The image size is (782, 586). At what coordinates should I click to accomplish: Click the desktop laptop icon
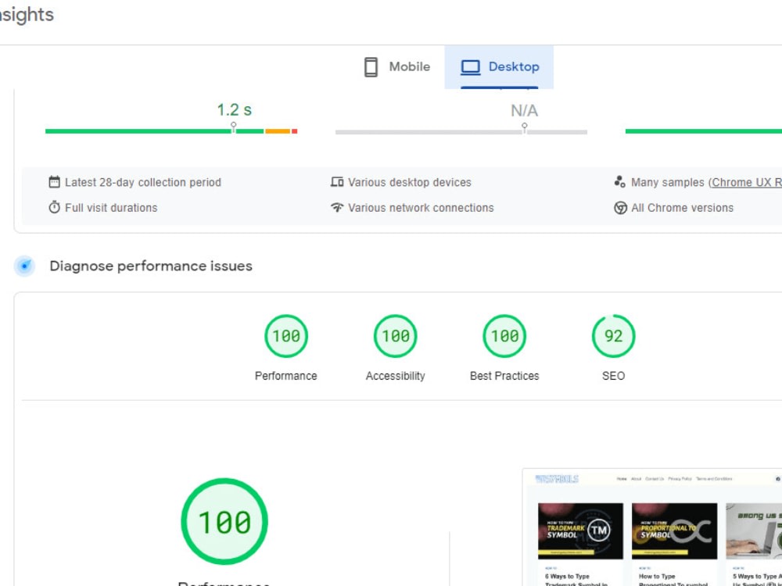[470, 66]
